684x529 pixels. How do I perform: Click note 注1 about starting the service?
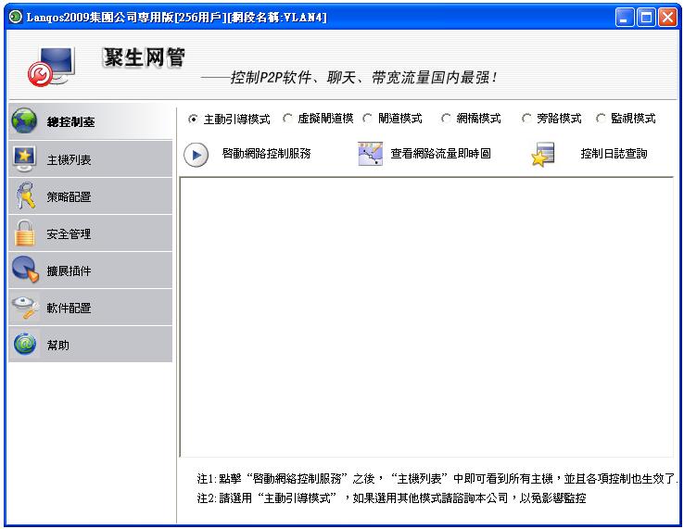(x=437, y=479)
